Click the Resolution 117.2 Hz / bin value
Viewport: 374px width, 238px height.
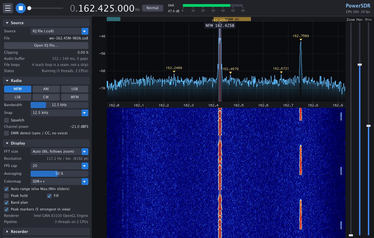[x=68, y=158]
